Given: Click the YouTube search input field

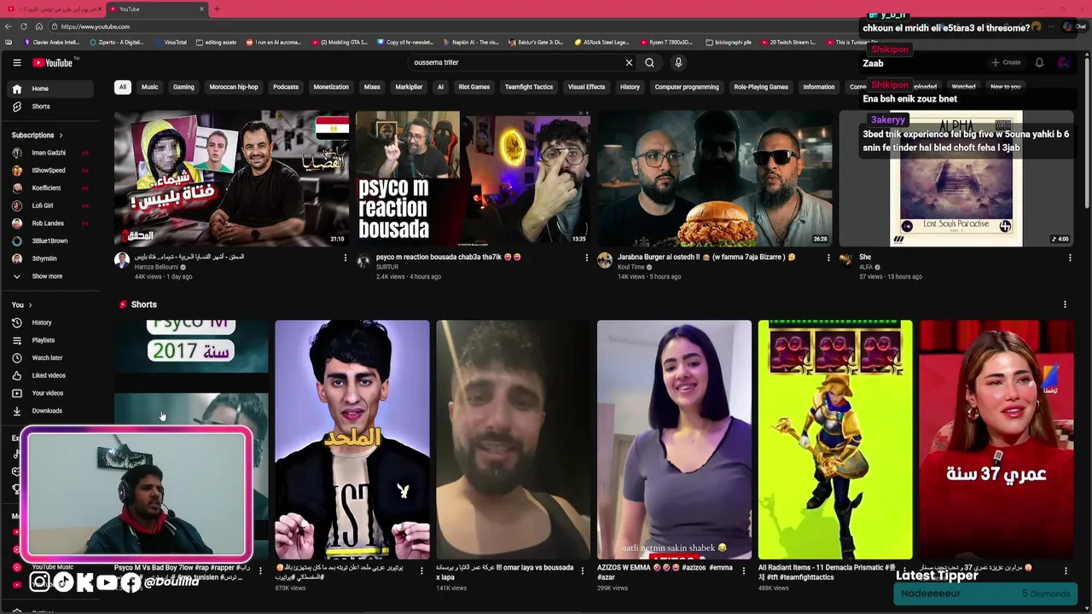Looking at the screenshot, I should pyautogui.click(x=516, y=62).
